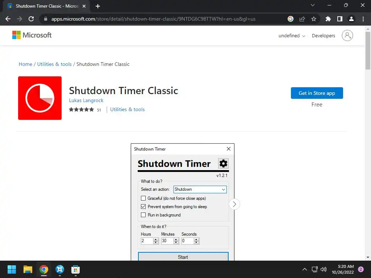Uncheck Prevent system from going to sleep

[143, 207]
